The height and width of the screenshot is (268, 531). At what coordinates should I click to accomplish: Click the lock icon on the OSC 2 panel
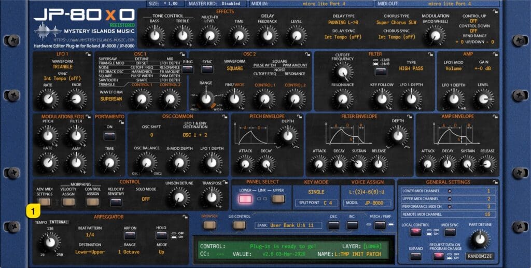pos(307,54)
